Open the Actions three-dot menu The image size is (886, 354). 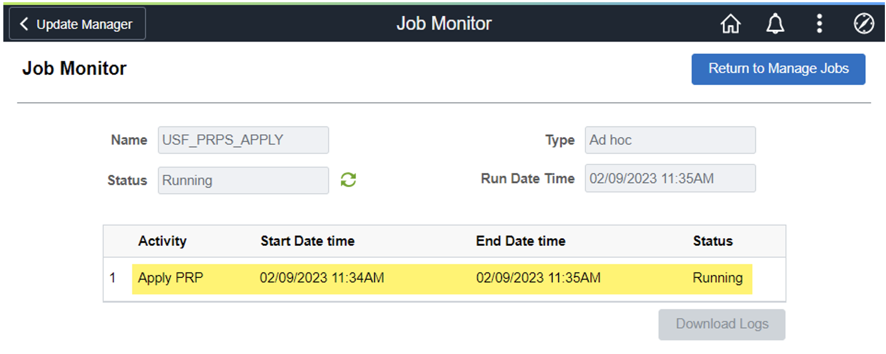click(819, 24)
